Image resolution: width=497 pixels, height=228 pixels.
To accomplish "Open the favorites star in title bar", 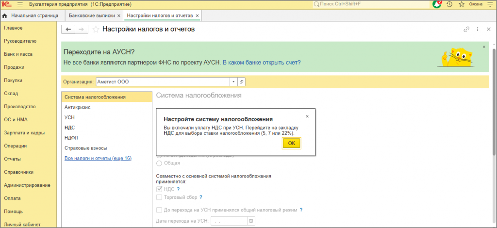I will coord(462,4).
